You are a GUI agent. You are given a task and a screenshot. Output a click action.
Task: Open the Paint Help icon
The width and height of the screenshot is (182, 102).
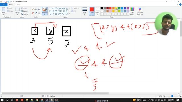click(180, 5)
